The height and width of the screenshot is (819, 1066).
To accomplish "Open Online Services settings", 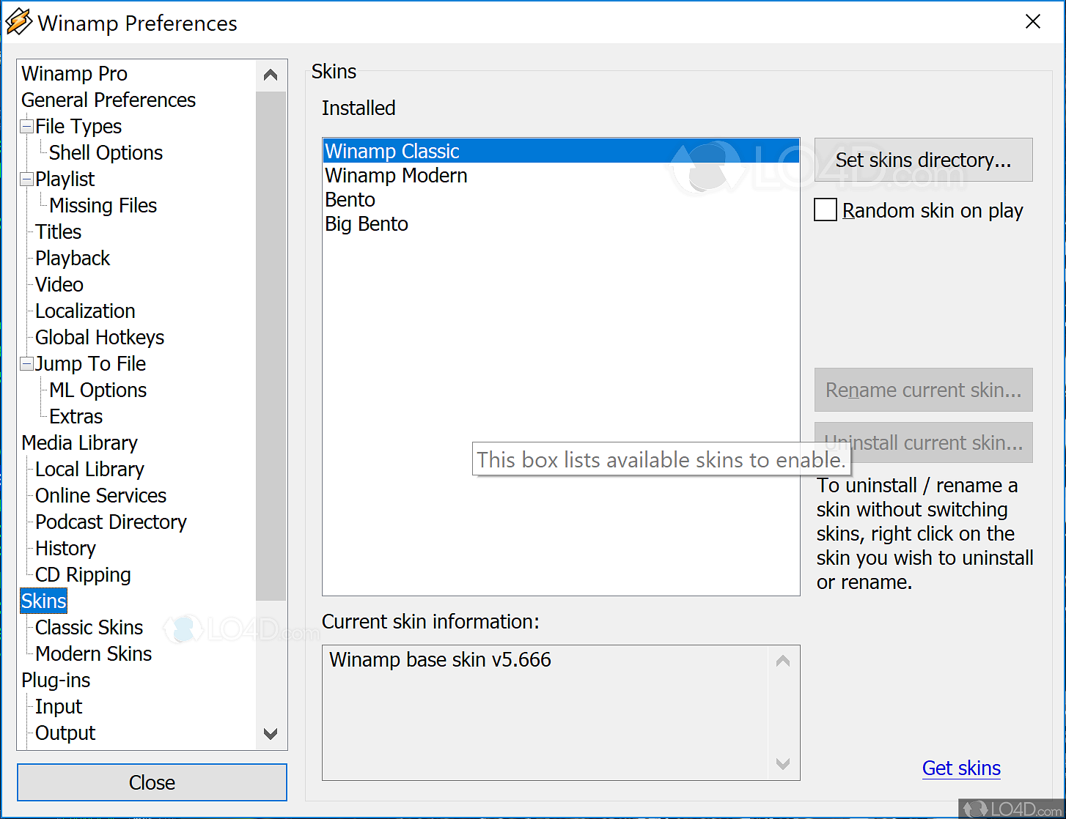I will [x=100, y=496].
